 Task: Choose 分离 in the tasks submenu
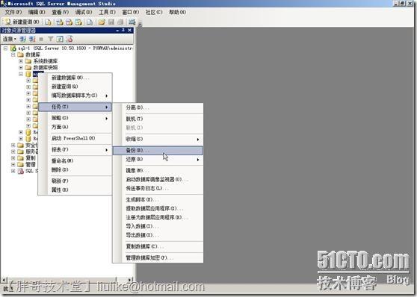(x=158, y=107)
